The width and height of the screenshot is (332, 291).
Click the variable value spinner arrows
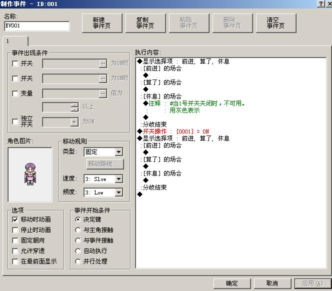pos(74,107)
